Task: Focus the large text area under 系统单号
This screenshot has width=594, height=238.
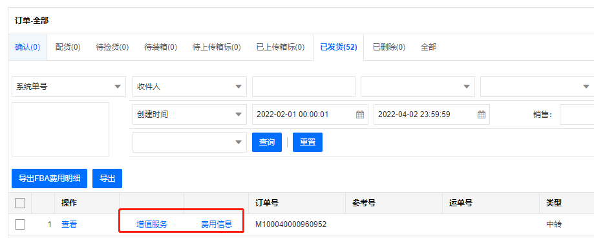Action: click(x=61, y=129)
